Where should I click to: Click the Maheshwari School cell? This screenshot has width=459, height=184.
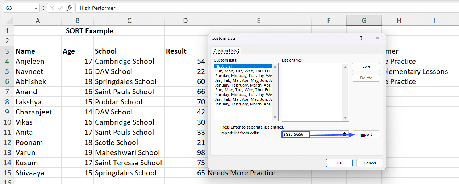pyautogui.click(x=129, y=152)
